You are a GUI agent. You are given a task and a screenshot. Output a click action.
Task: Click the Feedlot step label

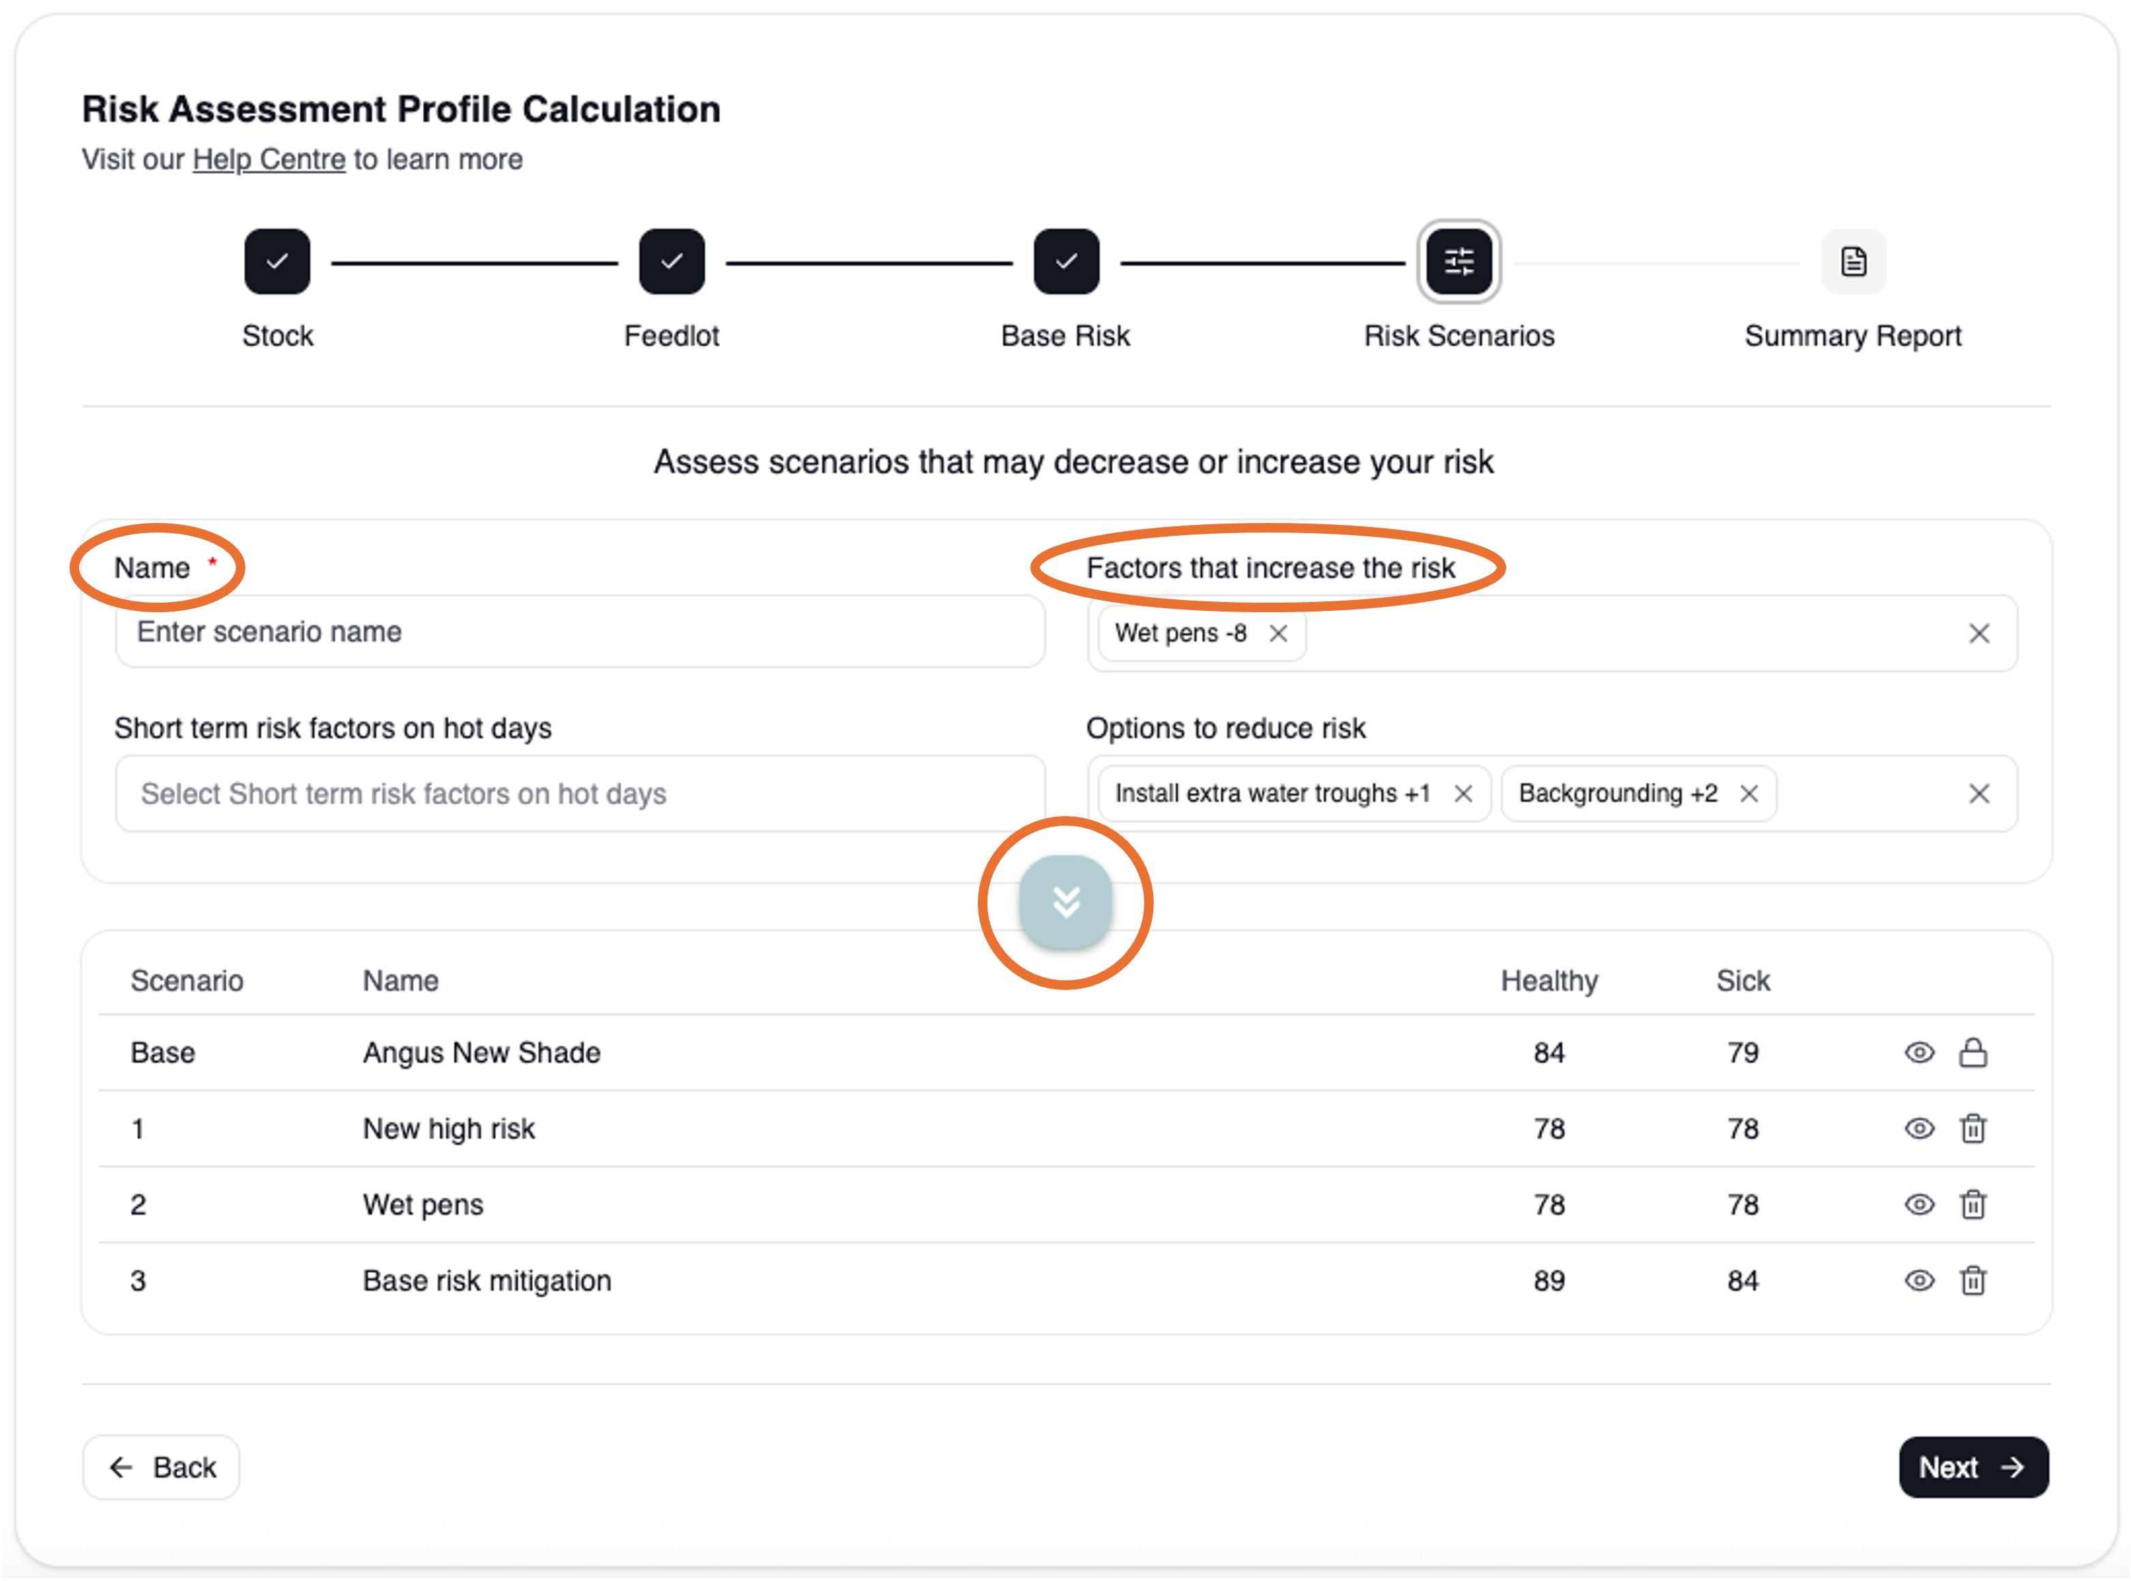tap(671, 336)
